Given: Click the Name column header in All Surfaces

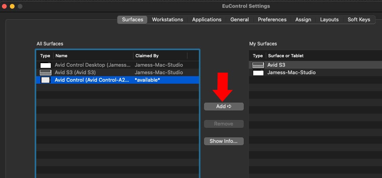Looking at the screenshot, I should point(61,56).
